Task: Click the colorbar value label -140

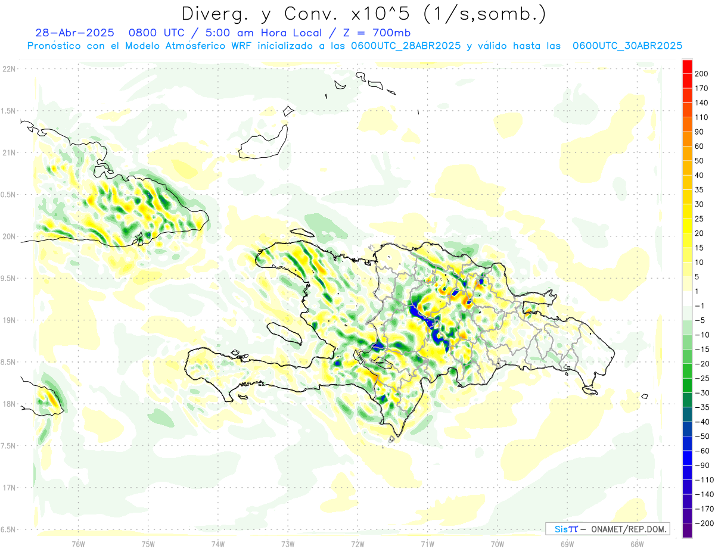Action: point(703,494)
